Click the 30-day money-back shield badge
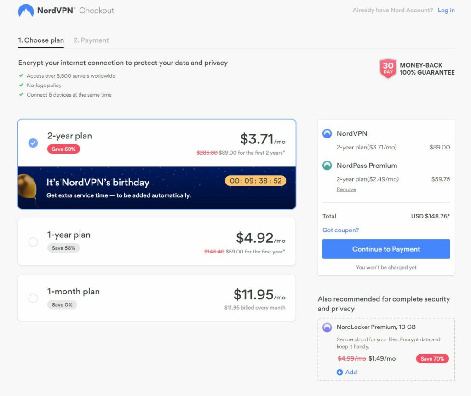The image size is (471, 396). [388, 69]
